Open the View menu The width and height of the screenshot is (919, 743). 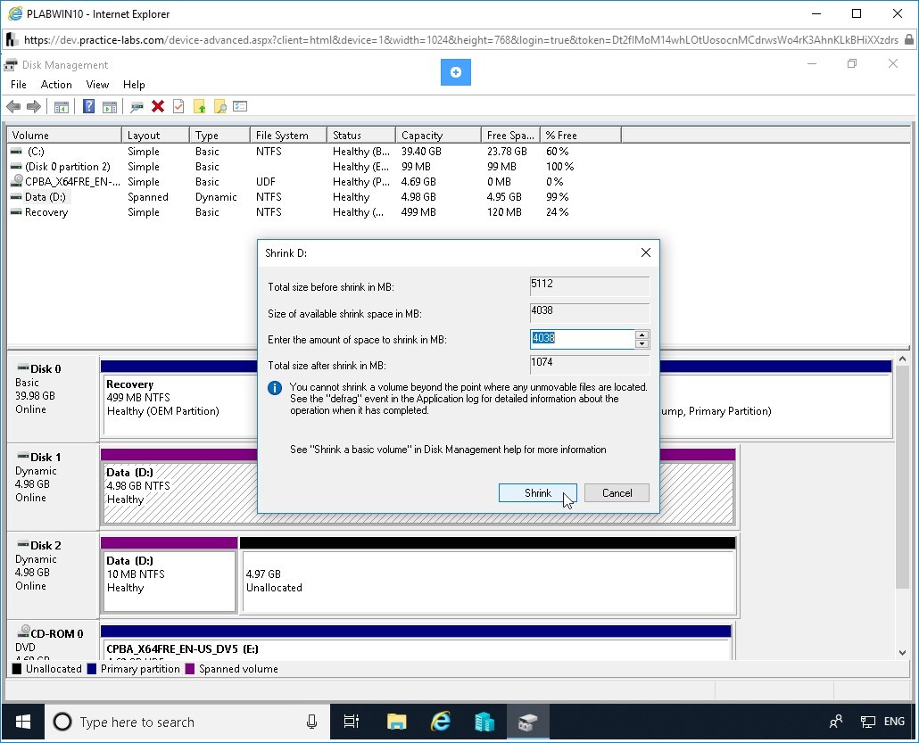[x=97, y=85]
